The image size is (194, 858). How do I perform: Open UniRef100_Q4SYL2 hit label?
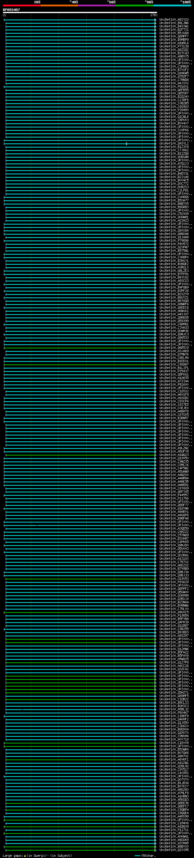pyautogui.click(x=174, y=144)
